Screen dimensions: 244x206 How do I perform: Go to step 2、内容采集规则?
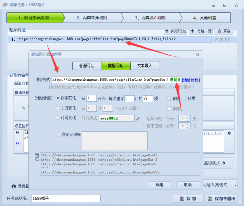point(92,18)
